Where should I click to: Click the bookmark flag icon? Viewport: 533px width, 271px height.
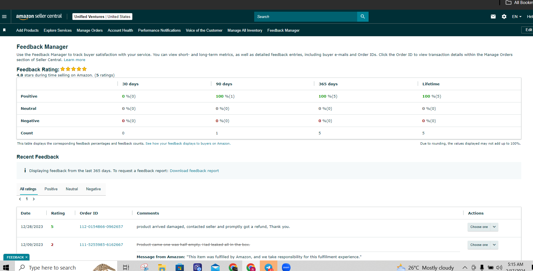click(4, 30)
